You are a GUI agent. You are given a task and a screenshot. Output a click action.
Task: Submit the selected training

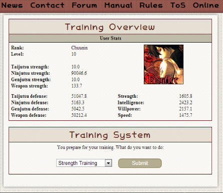140,163
